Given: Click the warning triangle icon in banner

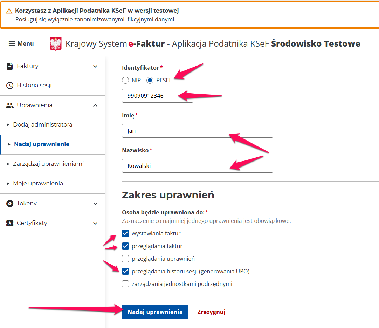Looking at the screenshot, I should [x=9, y=11].
